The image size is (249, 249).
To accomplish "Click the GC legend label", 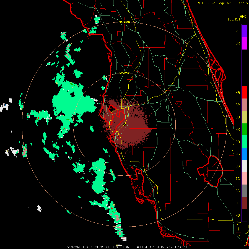I will tap(238, 191).
